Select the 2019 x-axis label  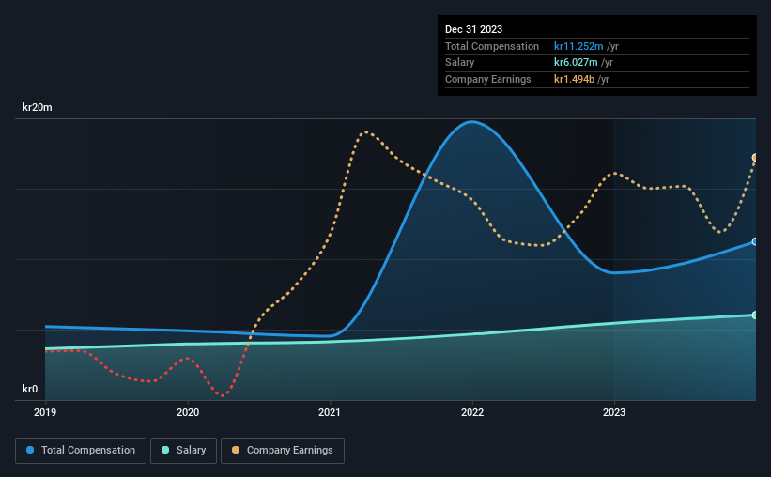pyautogui.click(x=45, y=412)
